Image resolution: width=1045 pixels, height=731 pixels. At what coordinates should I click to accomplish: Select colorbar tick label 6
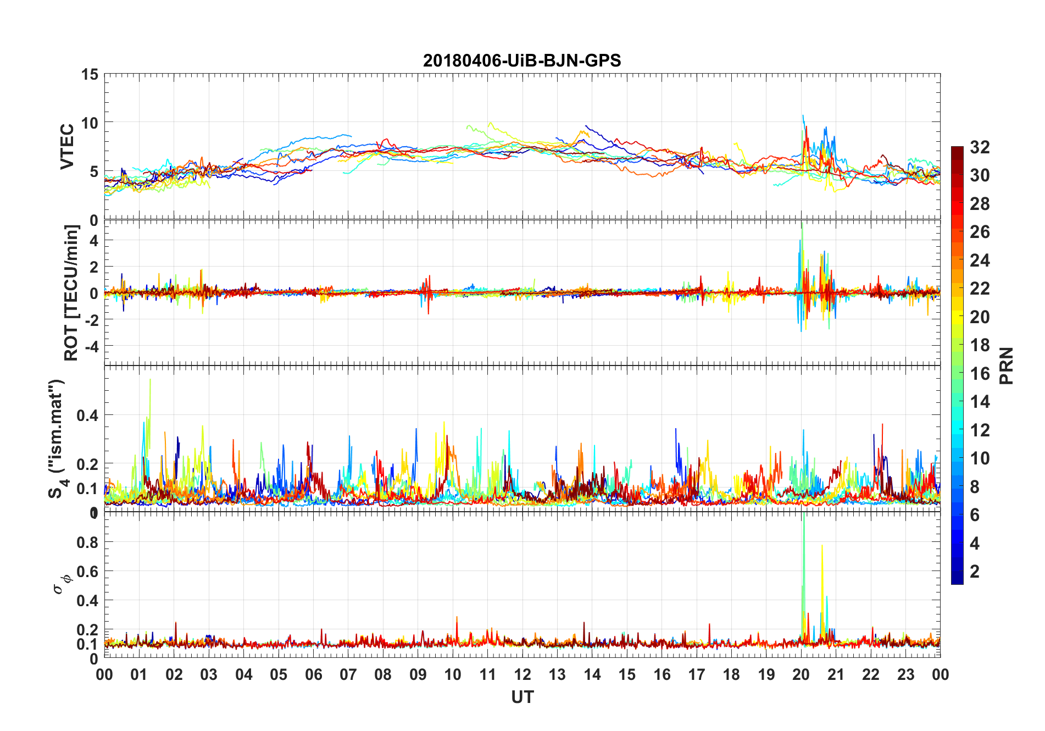point(975,515)
